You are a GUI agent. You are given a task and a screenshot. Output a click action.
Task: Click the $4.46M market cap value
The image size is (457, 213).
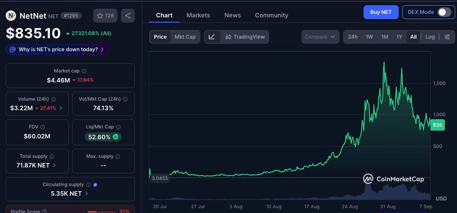click(58, 80)
